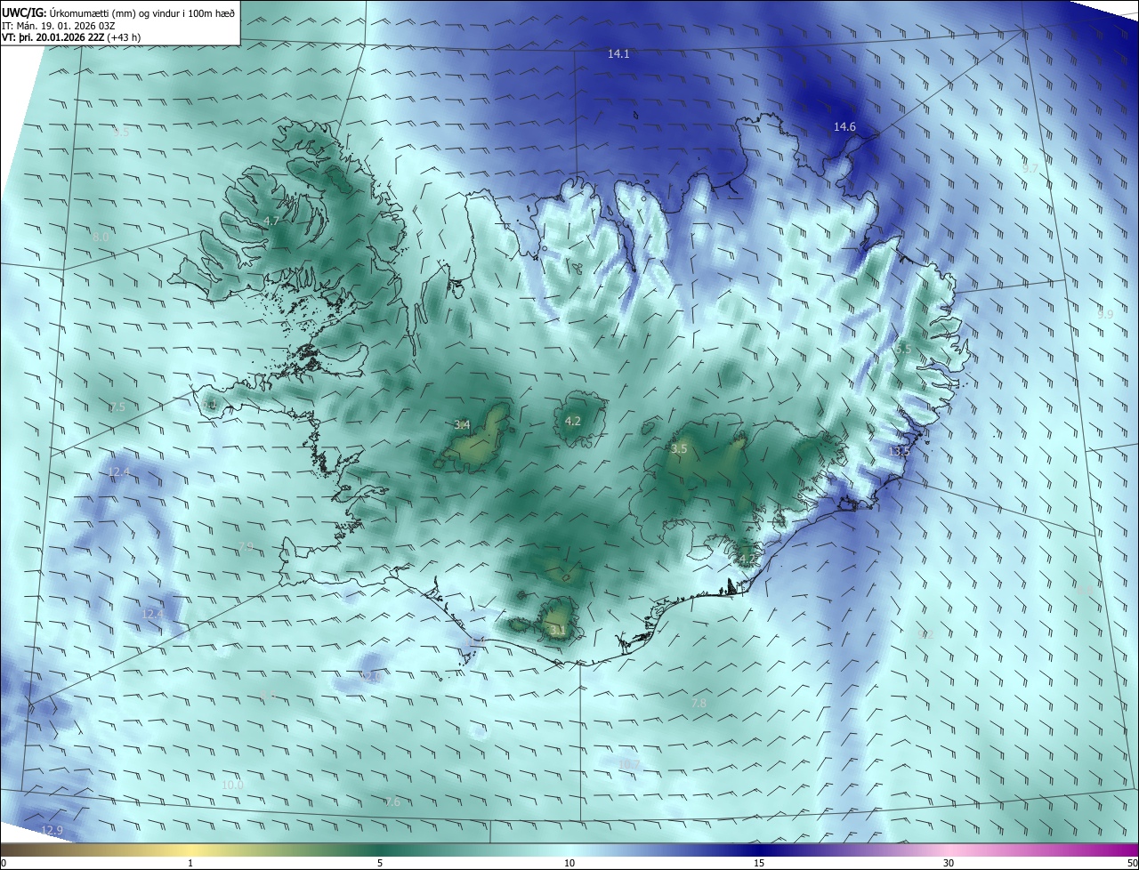Click the 9.7 value label
The image size is (1139, 870).
[1030, 168]
